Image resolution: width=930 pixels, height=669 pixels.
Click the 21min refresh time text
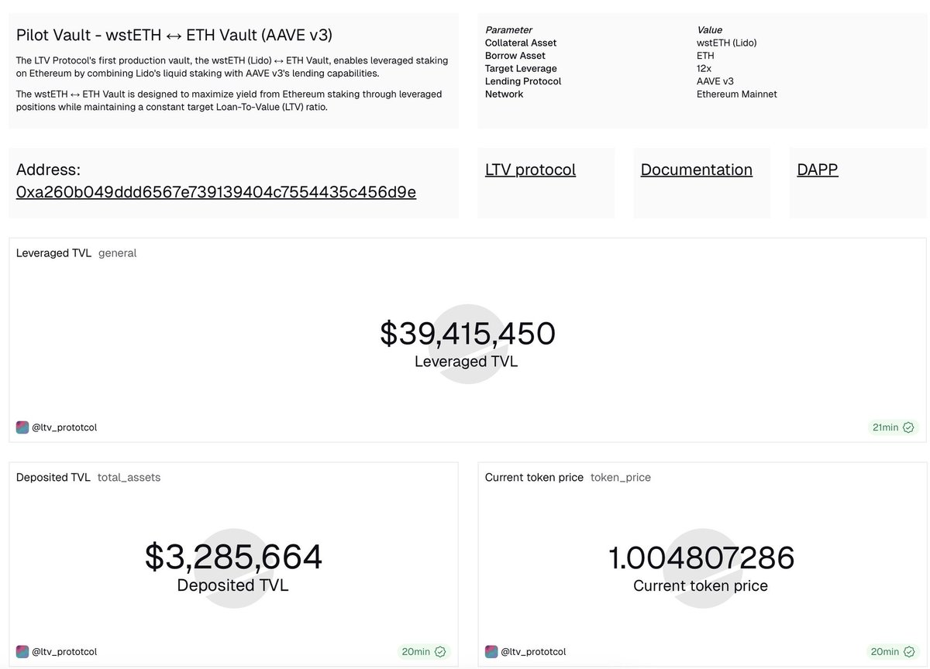click(x=885, y=427)
